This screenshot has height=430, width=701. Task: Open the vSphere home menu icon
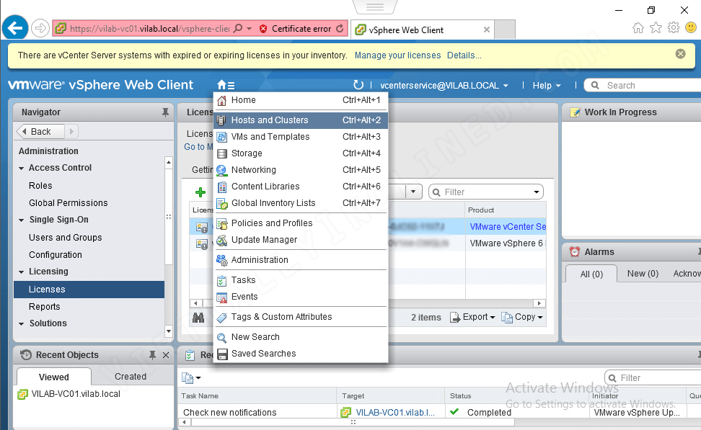pos(226,85)
